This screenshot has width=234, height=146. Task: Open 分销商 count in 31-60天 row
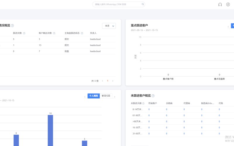pos(166,134)
